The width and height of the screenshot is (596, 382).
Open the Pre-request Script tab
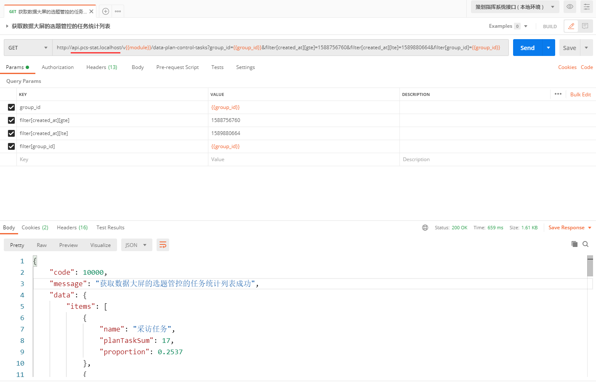click(177, 67)
